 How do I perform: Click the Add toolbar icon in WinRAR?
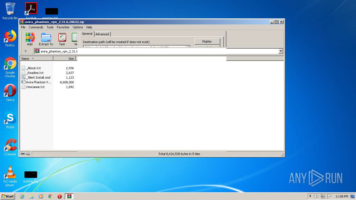pos(30,39)
